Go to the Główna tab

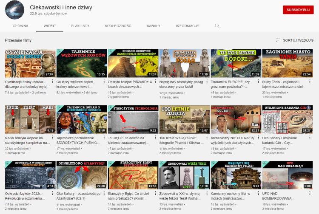[20, 26]
